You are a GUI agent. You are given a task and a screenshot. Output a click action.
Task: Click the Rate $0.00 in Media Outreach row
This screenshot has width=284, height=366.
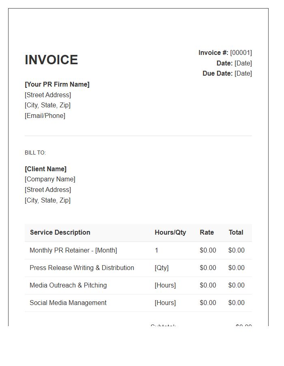[208, 285]
